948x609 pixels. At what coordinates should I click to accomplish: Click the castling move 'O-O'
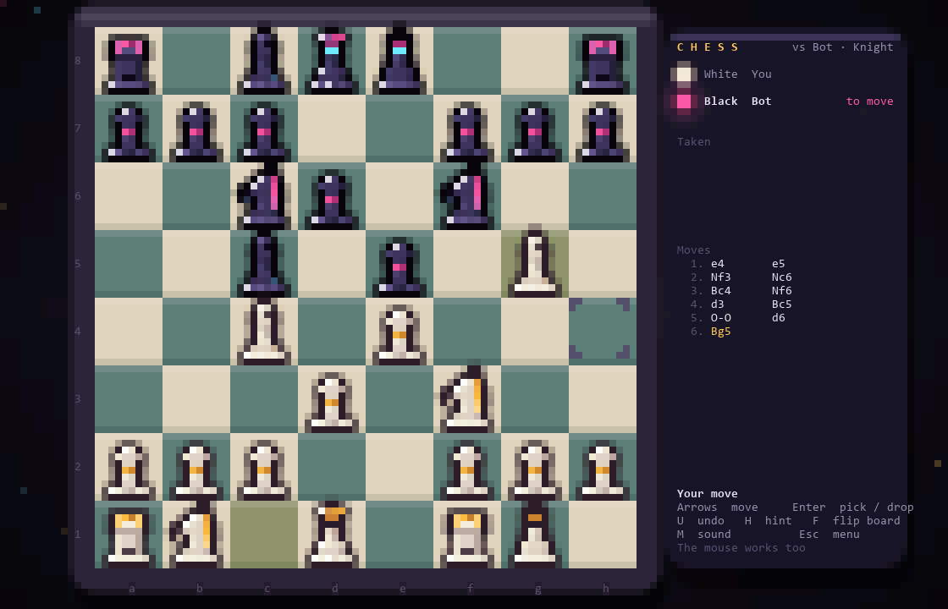tap(720, 318)
